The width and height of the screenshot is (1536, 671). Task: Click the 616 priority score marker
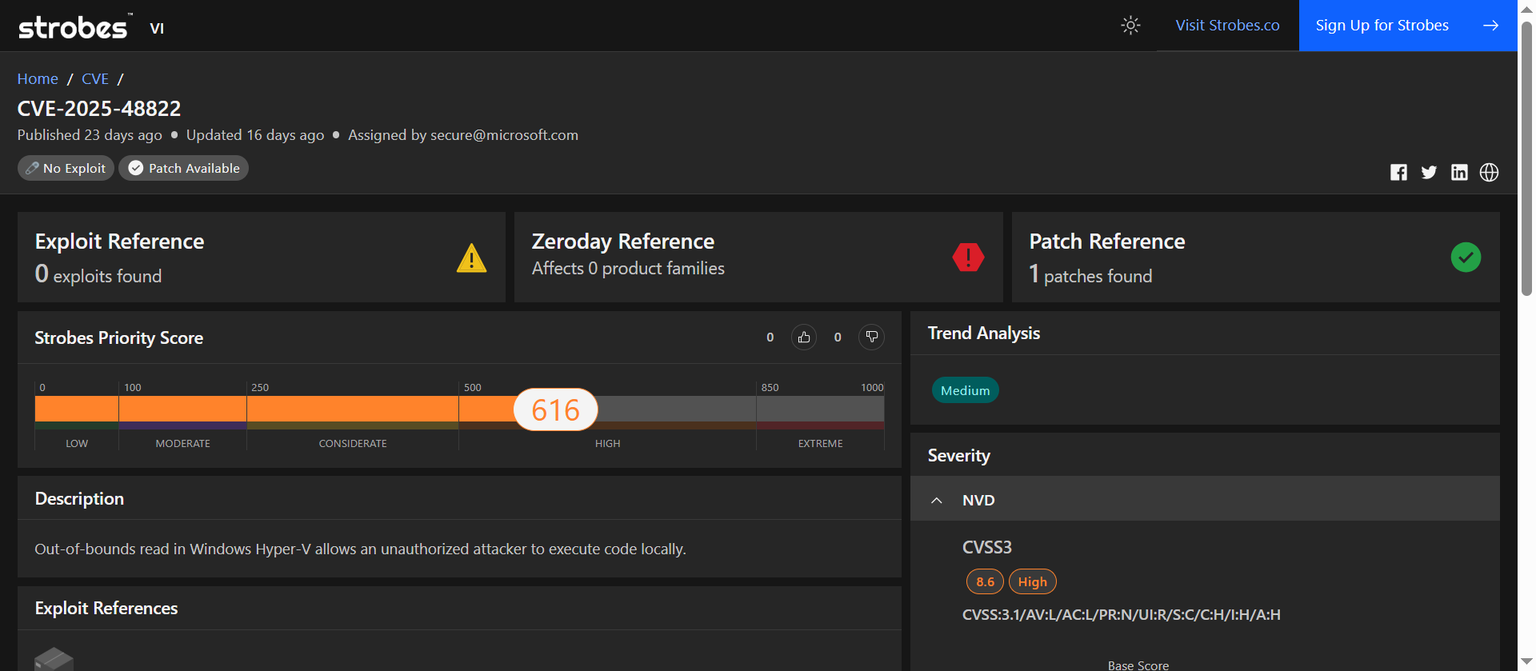click(x=556, y=409)
